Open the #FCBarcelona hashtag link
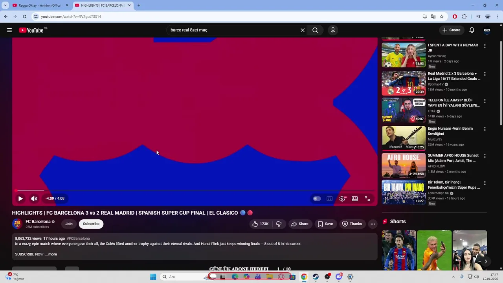 click(x=78, y=239)
